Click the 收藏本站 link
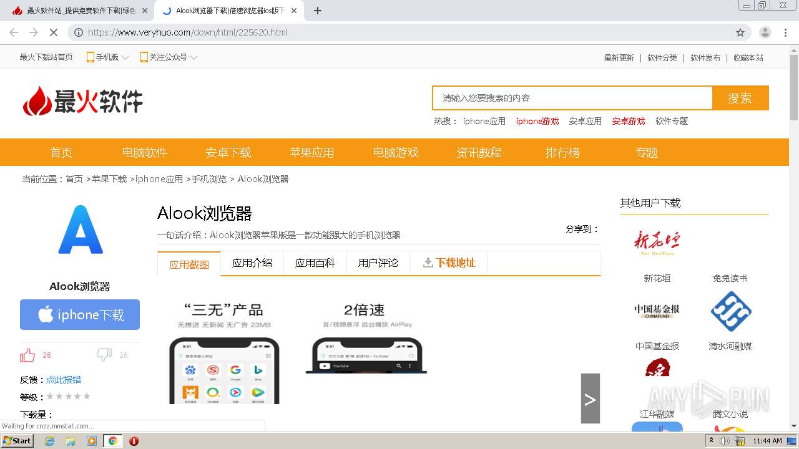 [x=748, y=58]
